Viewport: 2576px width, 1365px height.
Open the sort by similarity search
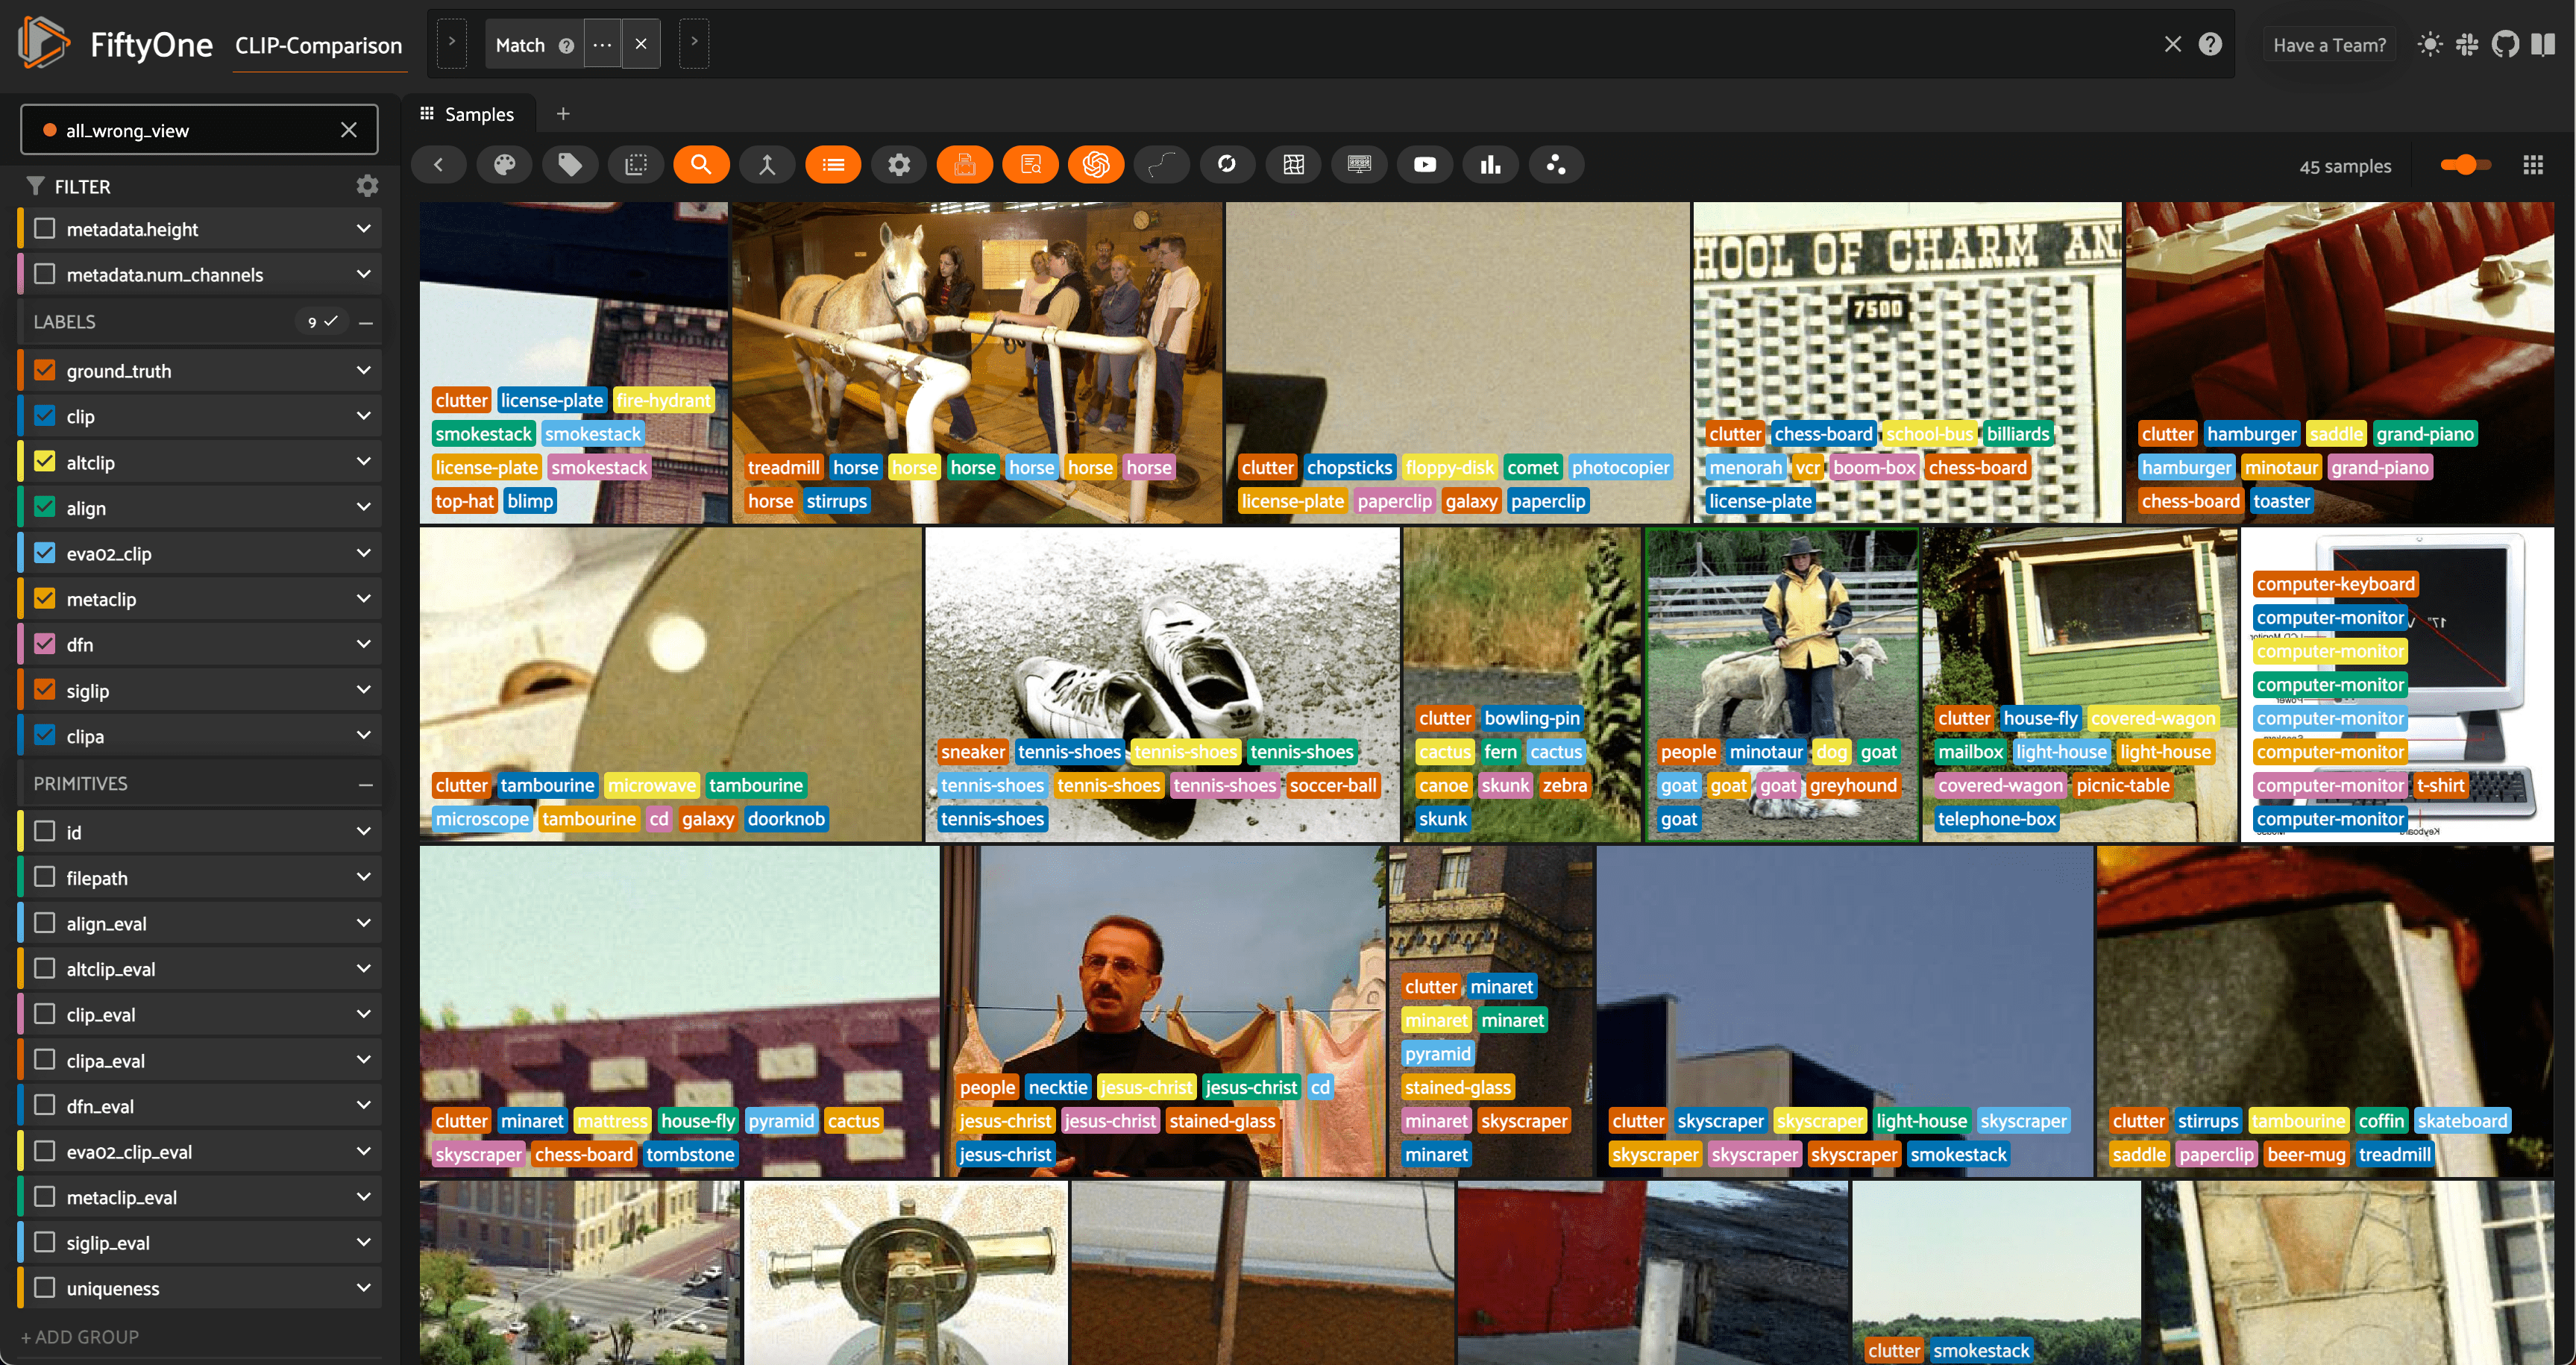tap(700, 165)
